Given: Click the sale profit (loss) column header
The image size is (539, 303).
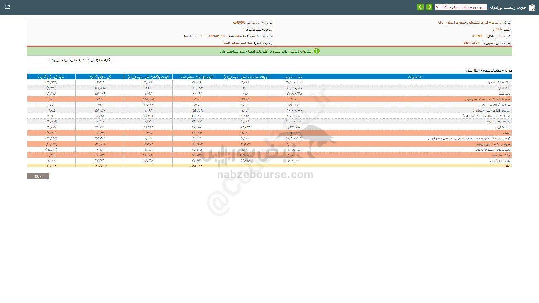Looking at the screenshot, I should point(51,77).
